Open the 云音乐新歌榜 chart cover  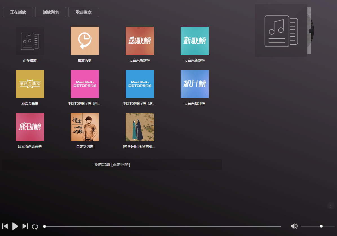click(x=195, y=41)
